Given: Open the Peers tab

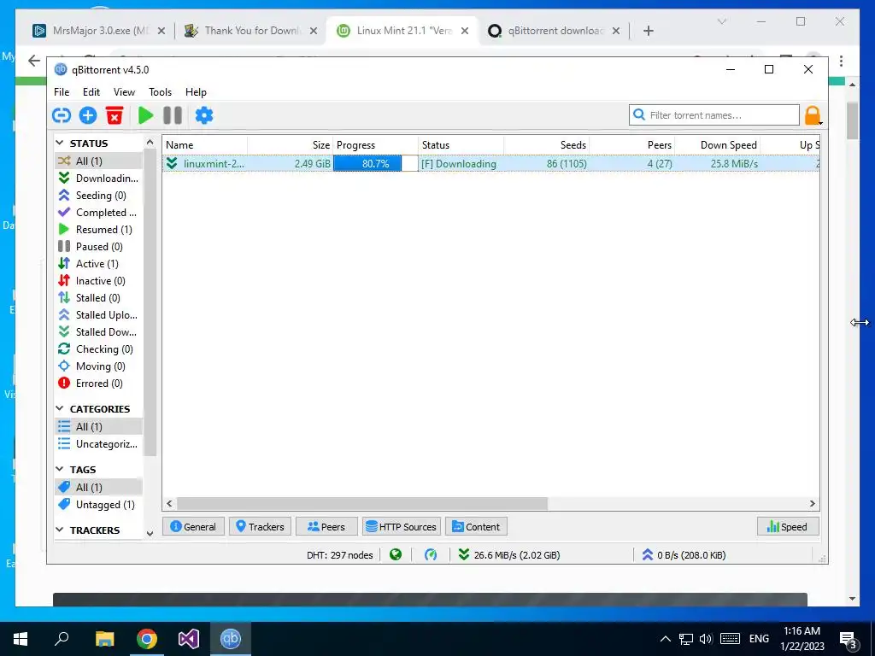Looking at the screenshot, I should click(326, 526).
